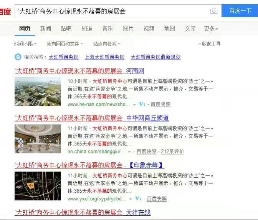Open the 音乐 tab
The width and height of the screenshot is (258, 220).
[107, 29]
